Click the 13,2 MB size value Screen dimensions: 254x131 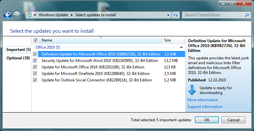[x=171, y=61]
